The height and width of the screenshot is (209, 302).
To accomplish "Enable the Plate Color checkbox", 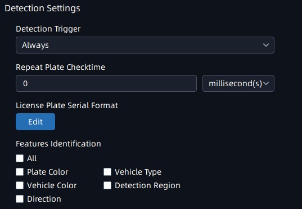I will point(20,172).
